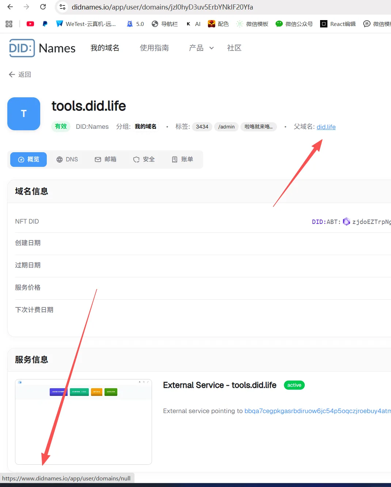Reload the page with refresh icon

pyautogui.click(x=43, y=7)
